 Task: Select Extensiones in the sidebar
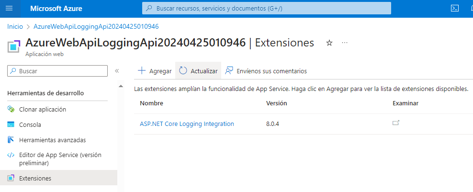pyautogui.click(x=58, y=178)
